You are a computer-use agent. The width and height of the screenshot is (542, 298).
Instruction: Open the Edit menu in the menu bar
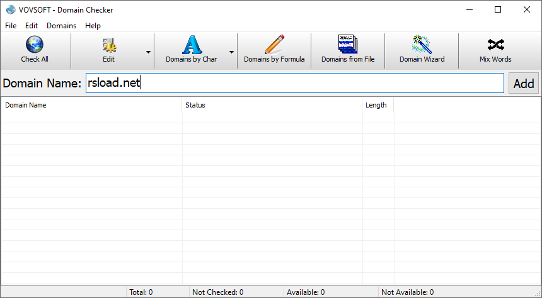(x=32, y=26)
